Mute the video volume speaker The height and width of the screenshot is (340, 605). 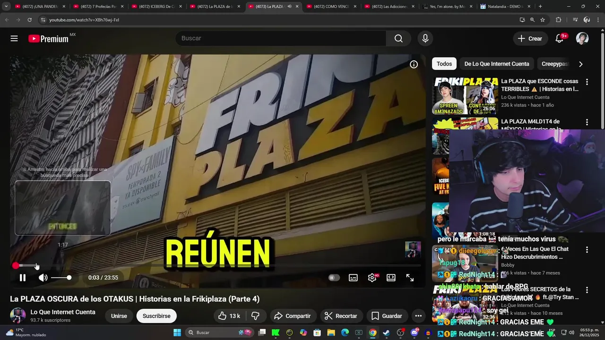tap(43, 278)
